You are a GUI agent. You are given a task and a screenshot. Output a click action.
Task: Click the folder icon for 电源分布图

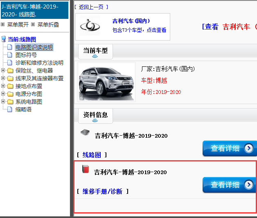[10, 94]
